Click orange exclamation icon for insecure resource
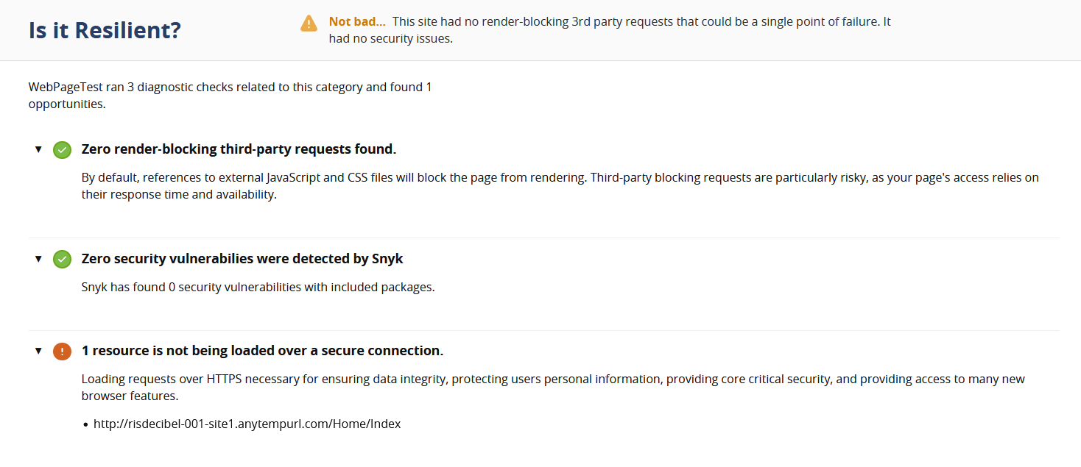 (x=63, y=352)
